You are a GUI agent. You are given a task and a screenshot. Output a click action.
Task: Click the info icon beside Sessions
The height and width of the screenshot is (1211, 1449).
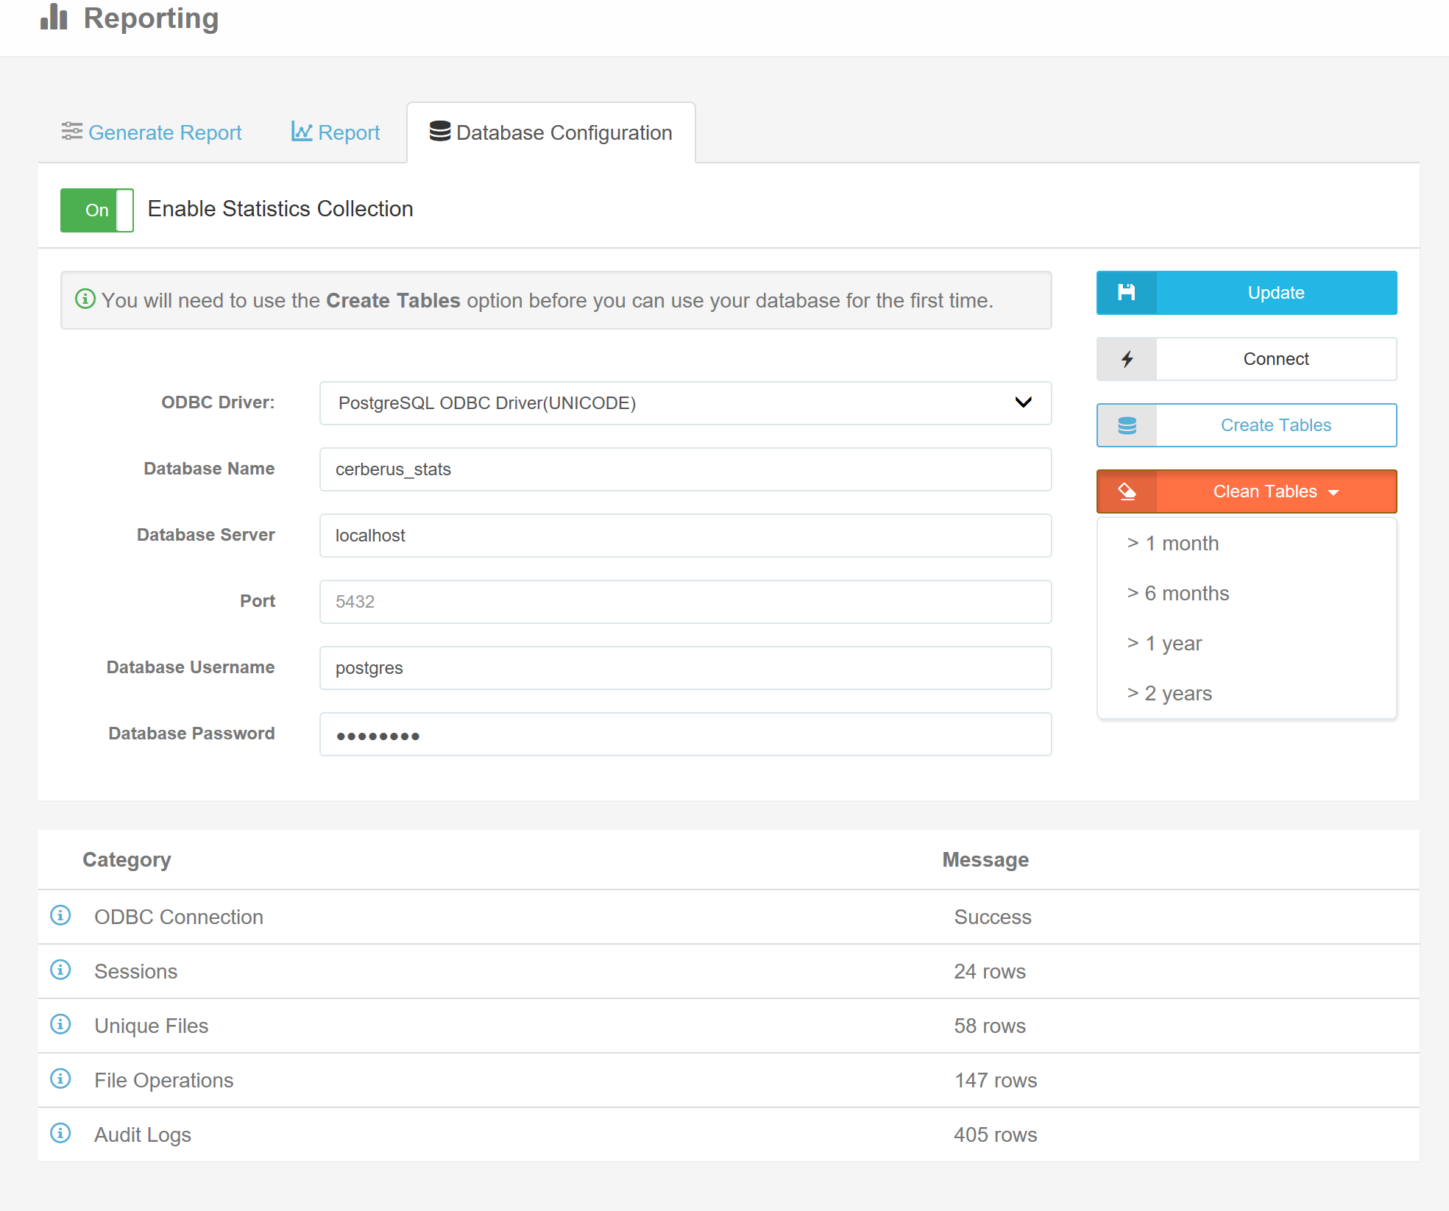click(x=60, y=970)
